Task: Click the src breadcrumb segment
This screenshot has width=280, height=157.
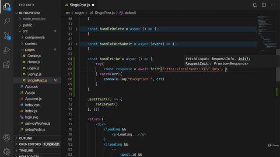Action: [x=68, y=13]
